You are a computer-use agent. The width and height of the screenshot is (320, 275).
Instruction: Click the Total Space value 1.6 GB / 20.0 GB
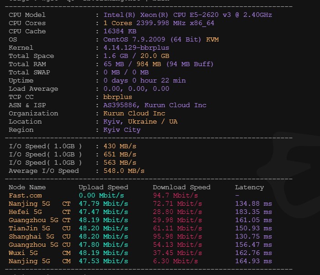136,56
